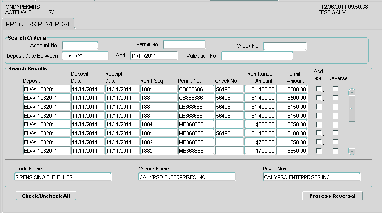Click remit seq 1882 in the $50.00 row

click(x=159, y=142)
